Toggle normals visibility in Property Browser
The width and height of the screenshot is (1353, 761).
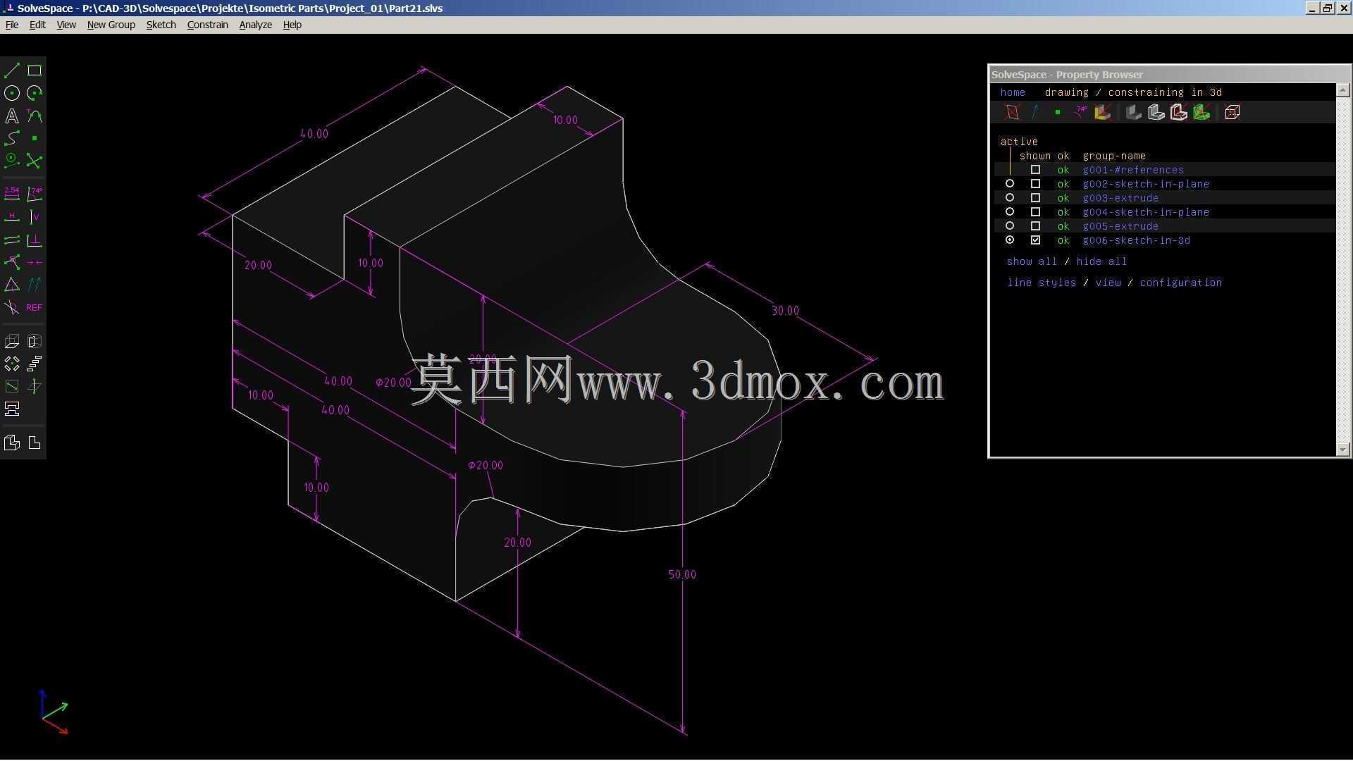pyautogui.click(x=1034, y=113)
